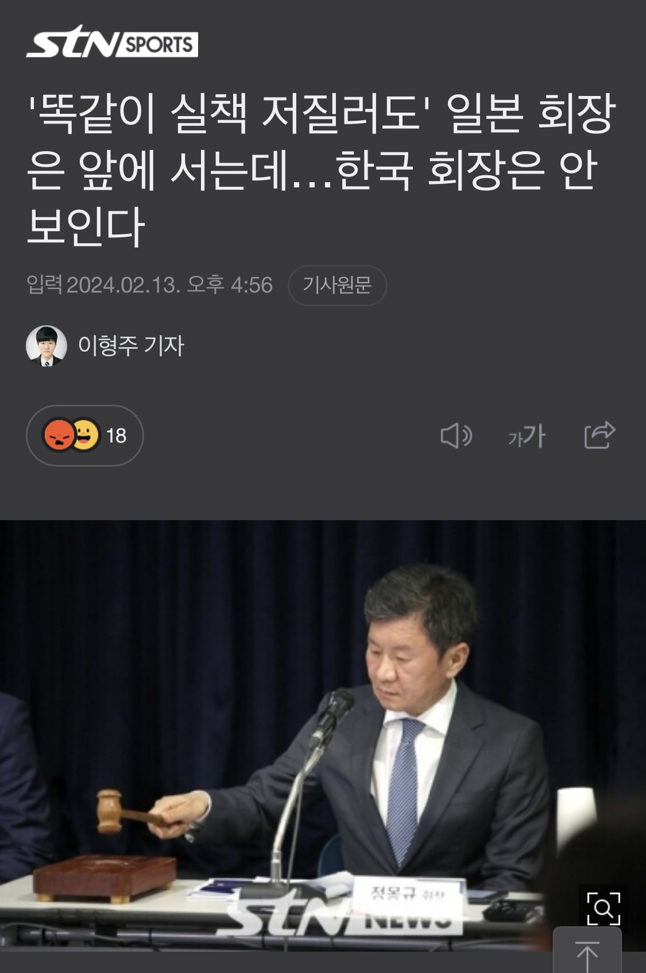Tap the smiling face reaction emoji
Screen dimensions: 646x973
coord(85,435)
